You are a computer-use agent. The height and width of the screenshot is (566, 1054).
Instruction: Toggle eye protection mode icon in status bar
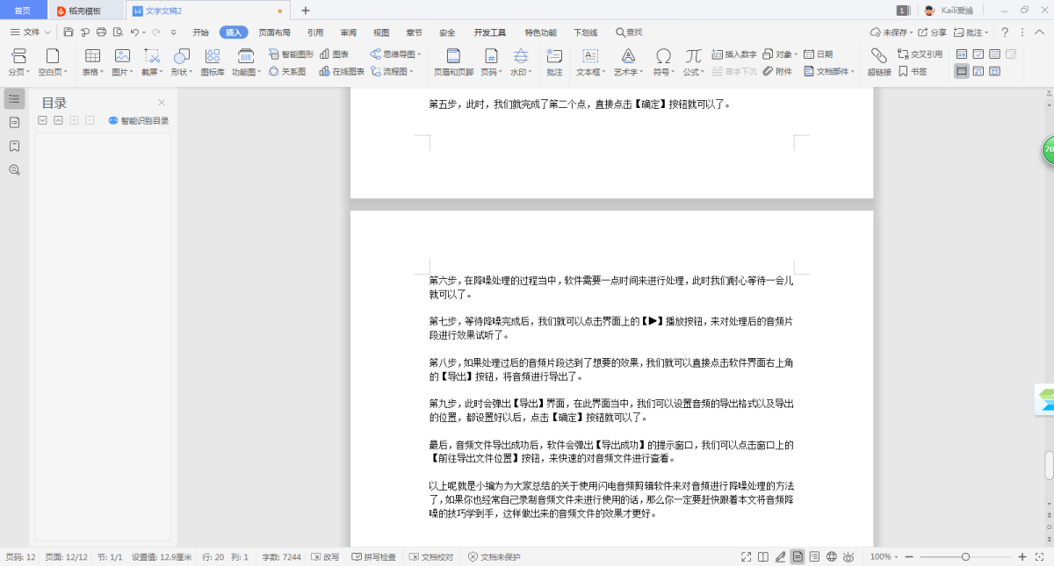(x=848, y=557)
